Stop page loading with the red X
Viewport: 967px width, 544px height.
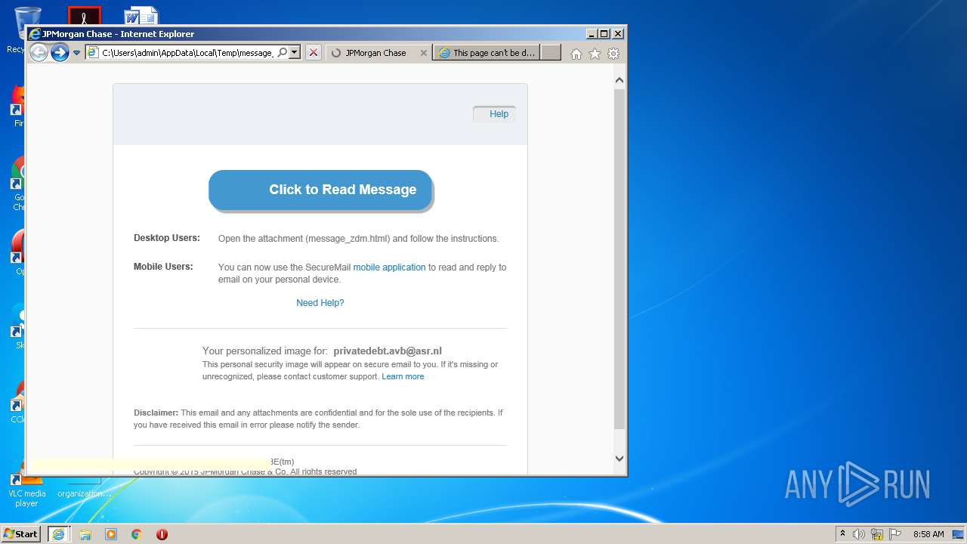[314, 53]
